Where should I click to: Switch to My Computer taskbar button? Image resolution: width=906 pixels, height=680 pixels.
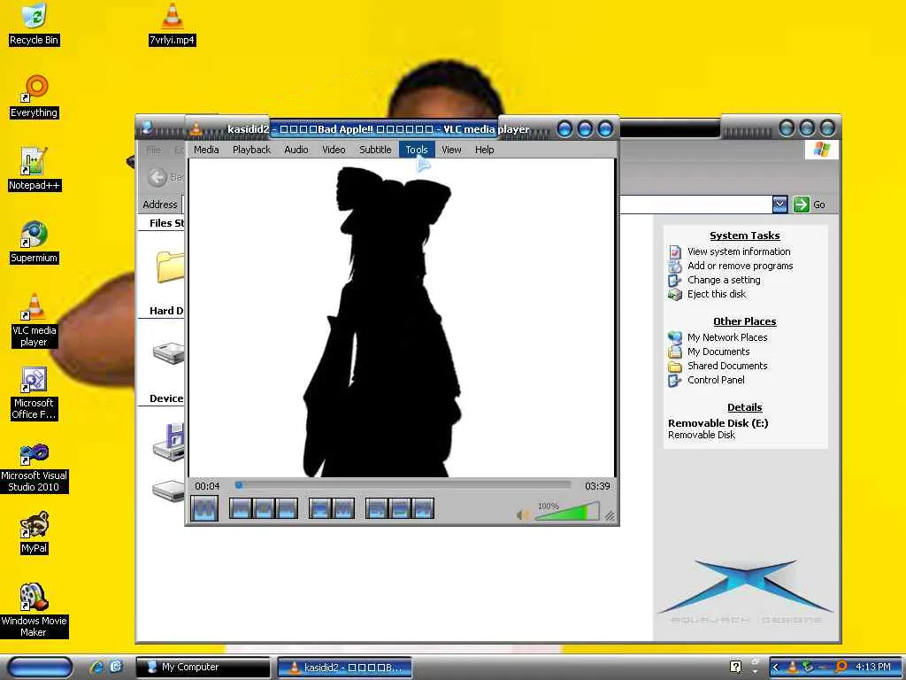click(203, 668)
